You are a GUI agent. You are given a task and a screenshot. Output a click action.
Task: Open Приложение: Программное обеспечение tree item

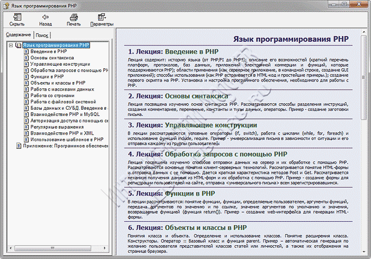66,146
